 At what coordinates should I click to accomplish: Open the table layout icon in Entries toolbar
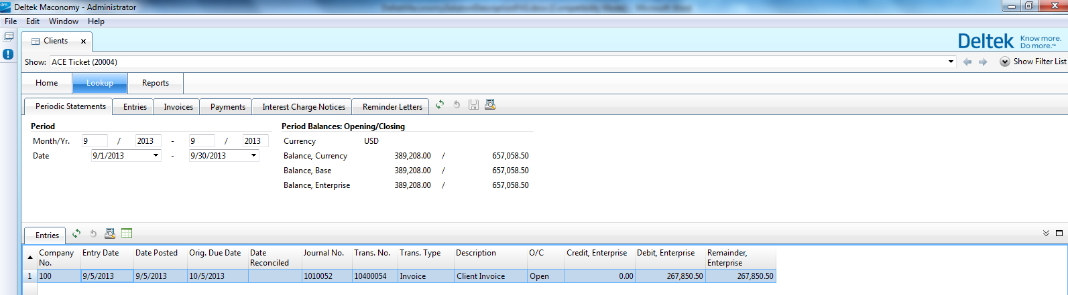(x=127, y=233)
